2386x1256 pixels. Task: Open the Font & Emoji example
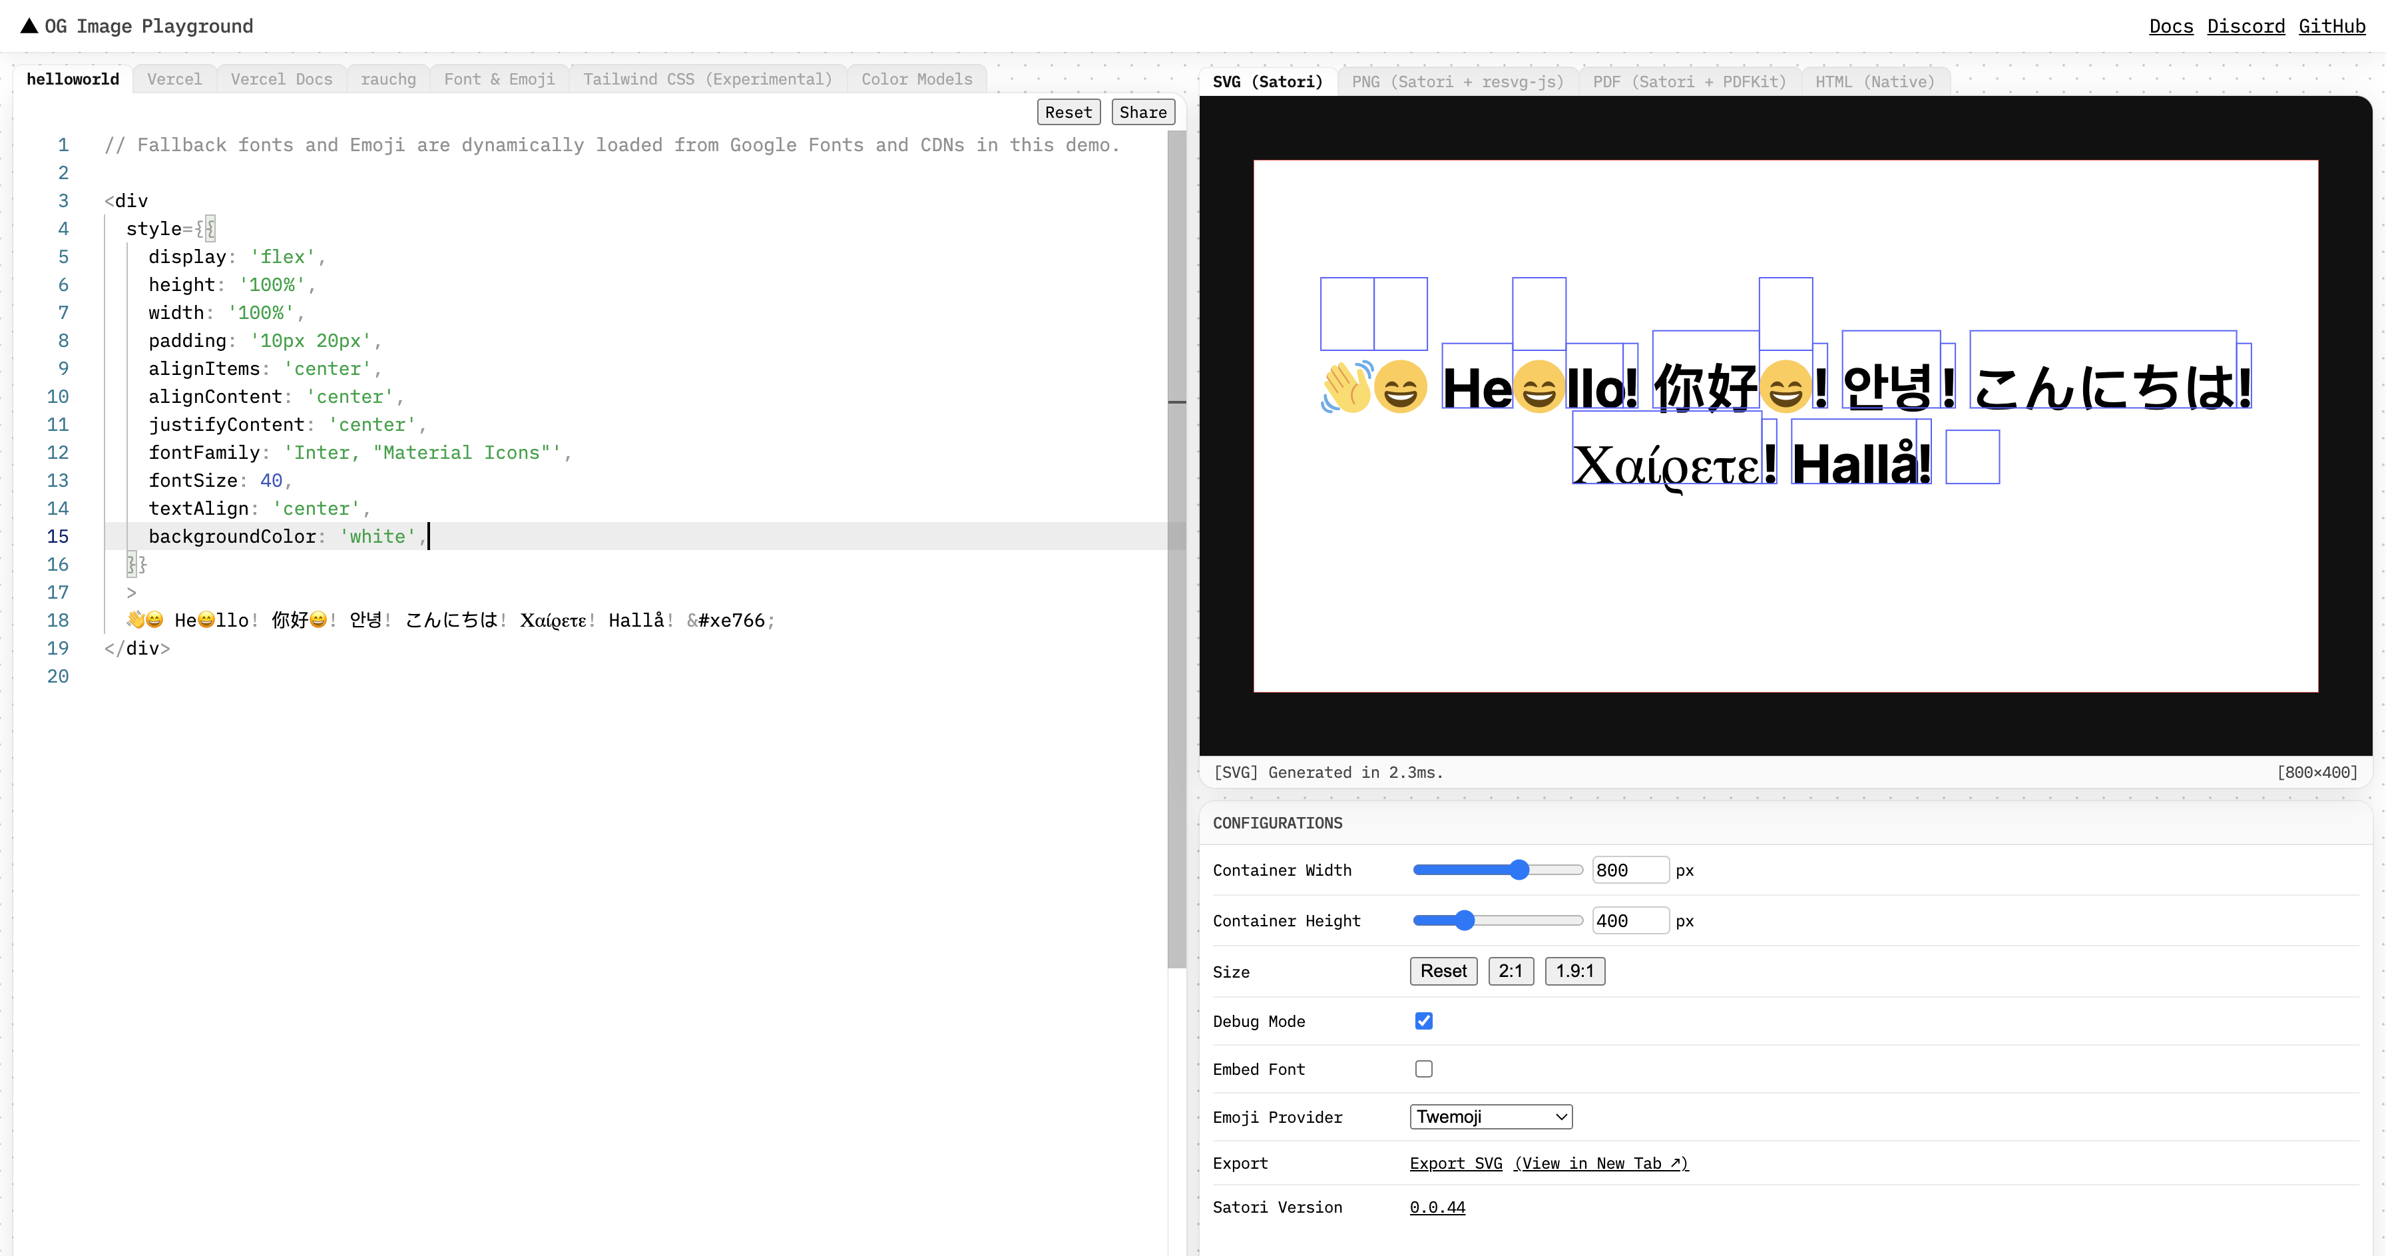pos(499,79)
